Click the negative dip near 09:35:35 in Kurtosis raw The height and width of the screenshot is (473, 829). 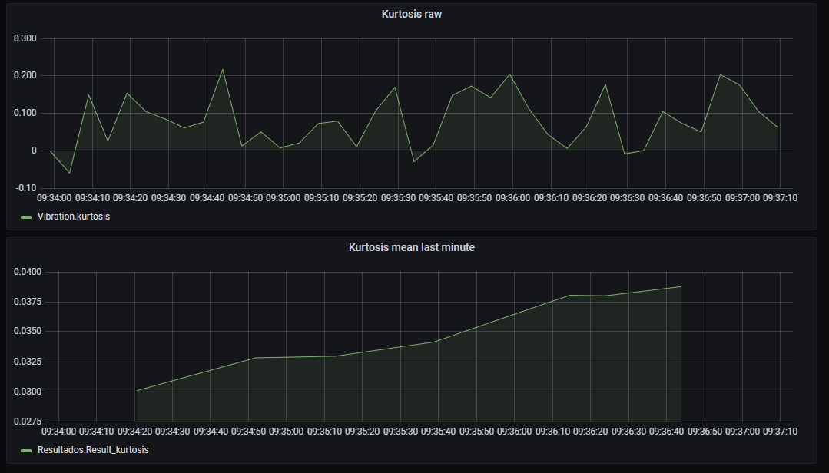pos(414,161)
